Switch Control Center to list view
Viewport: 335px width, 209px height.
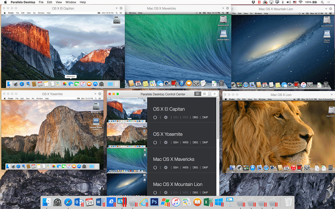(205, 94)
